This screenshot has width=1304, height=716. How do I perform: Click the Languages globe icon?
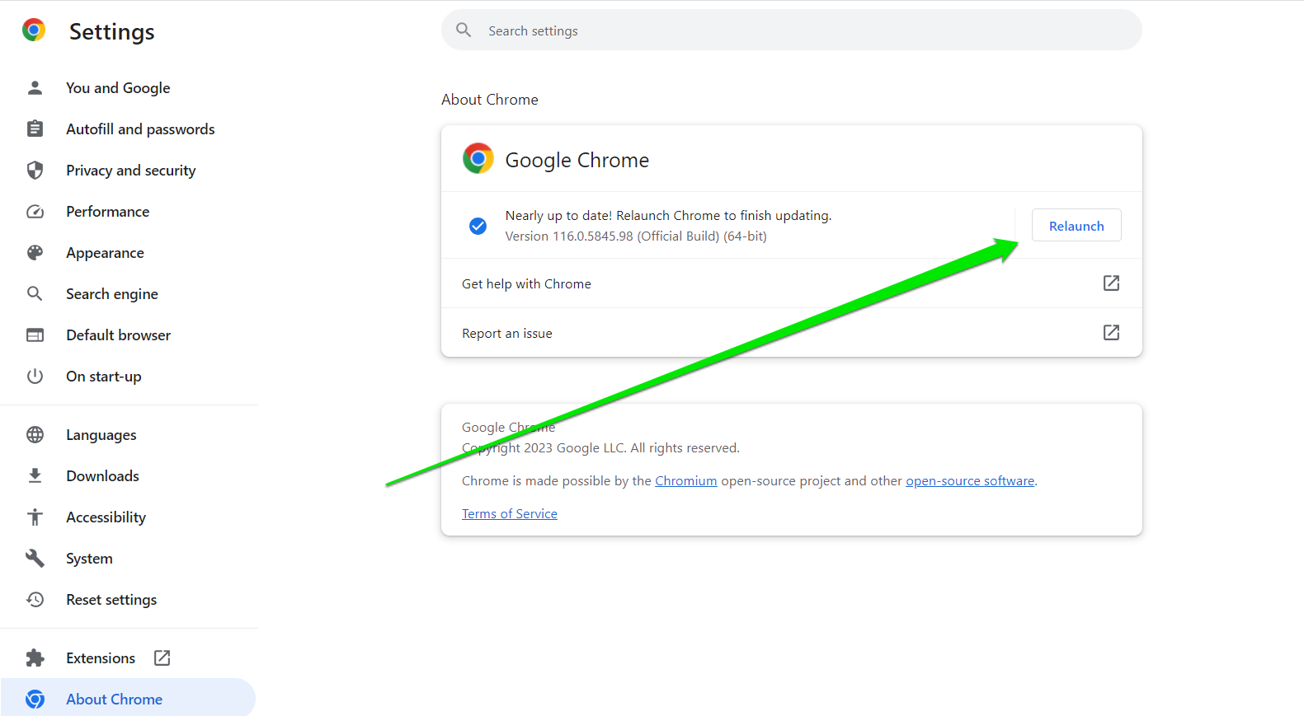point(35,435)
